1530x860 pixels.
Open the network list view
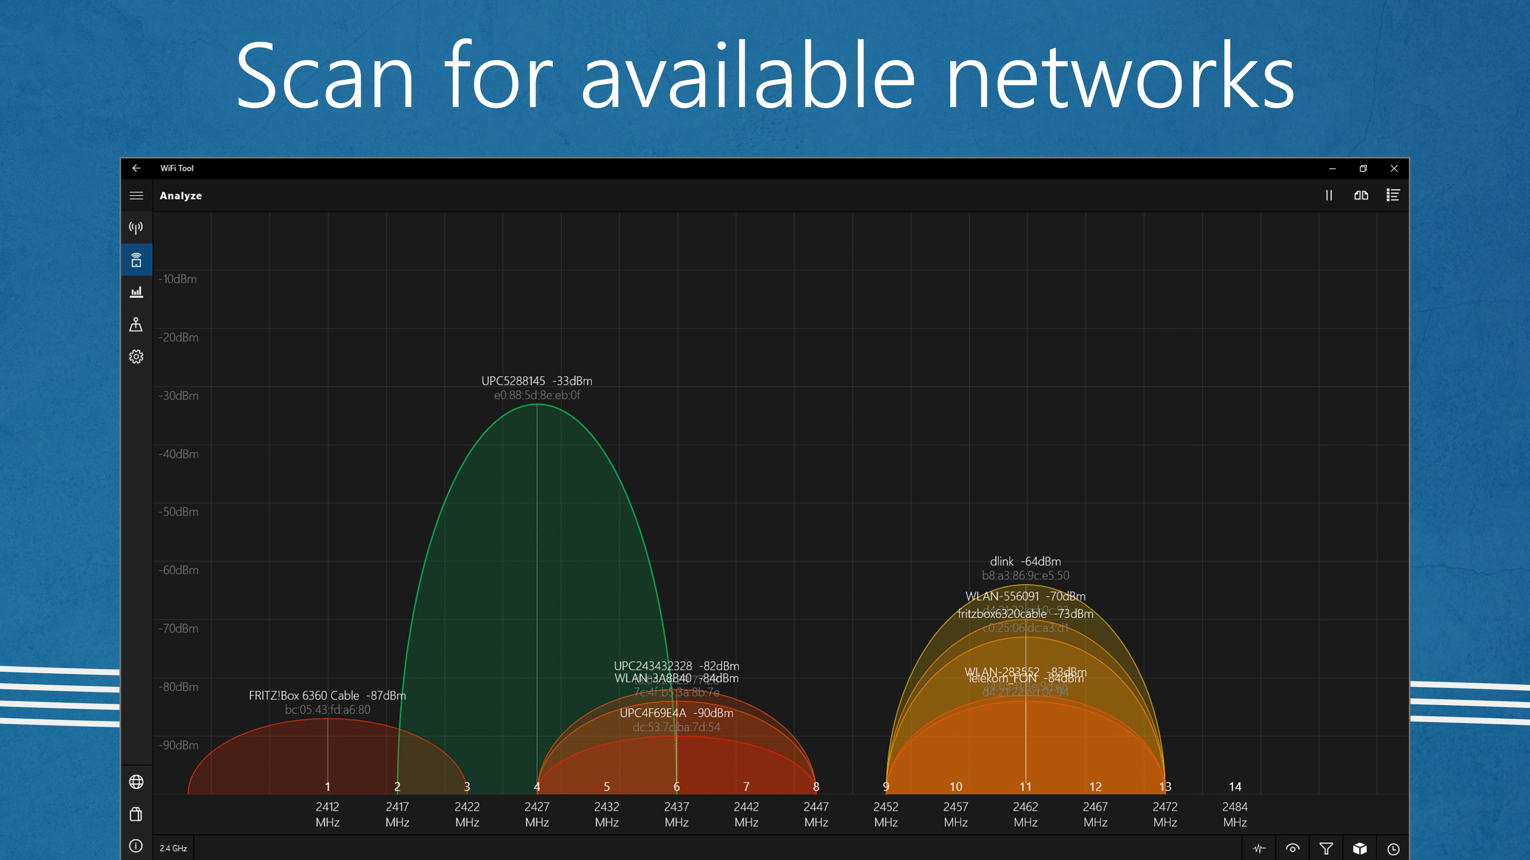point(1393,195)
